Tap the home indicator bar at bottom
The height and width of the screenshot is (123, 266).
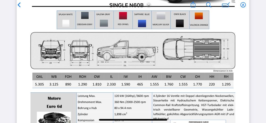[x=133, y=120]
